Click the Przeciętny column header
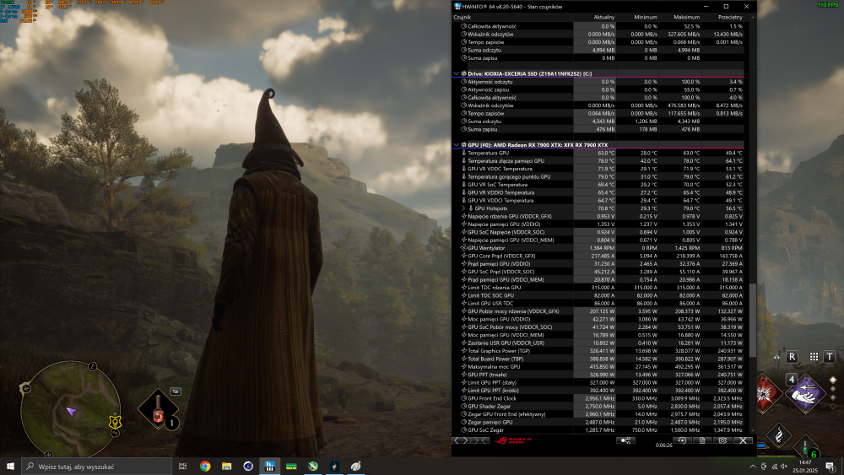The height and width of the screenshot is (475, 844). [x=729, y=17]
